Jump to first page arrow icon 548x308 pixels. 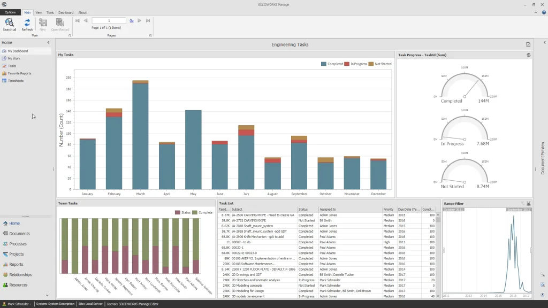coord(78,20)
